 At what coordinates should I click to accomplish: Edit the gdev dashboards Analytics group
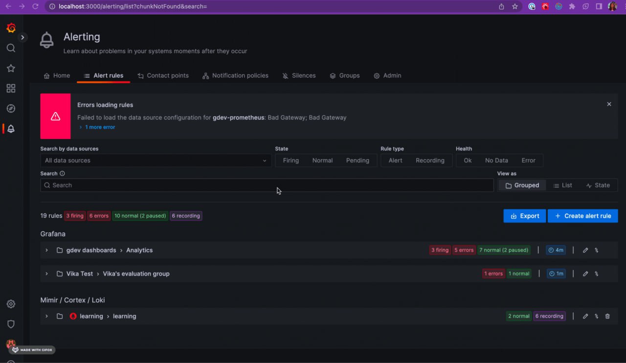(585, 250)
